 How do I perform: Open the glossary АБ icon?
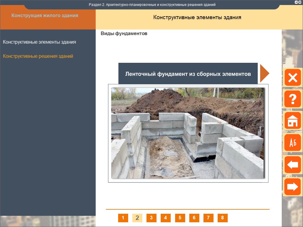tap(292, 143)
